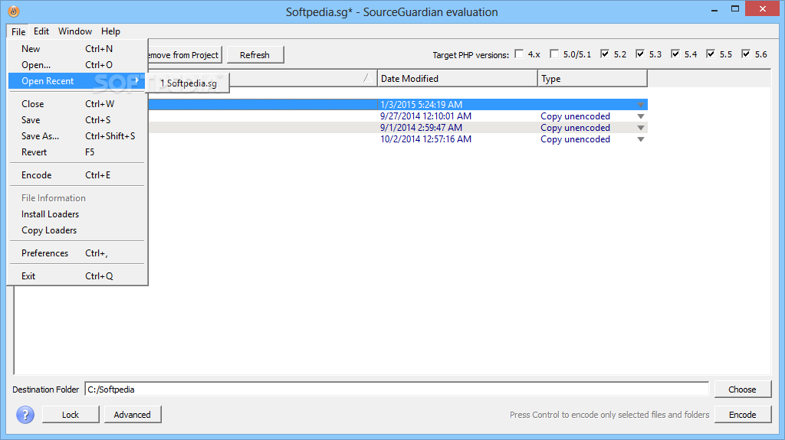
Task: Click the Refresh button
Action: pyautogui.click(x=255, y=55)
